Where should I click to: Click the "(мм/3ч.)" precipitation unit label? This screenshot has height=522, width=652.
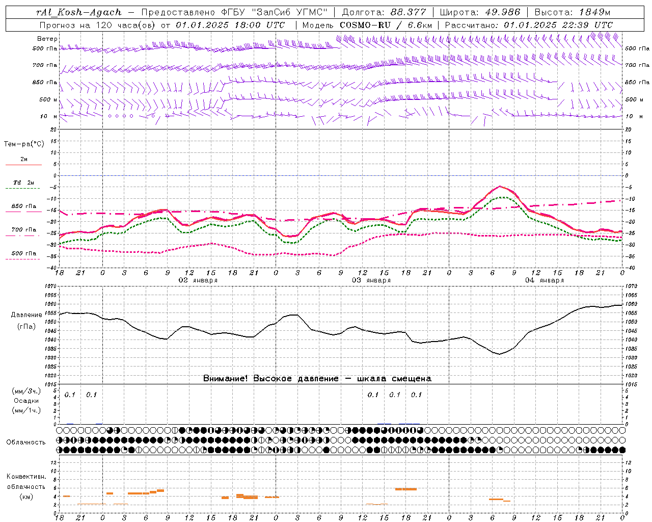[26, 391]
